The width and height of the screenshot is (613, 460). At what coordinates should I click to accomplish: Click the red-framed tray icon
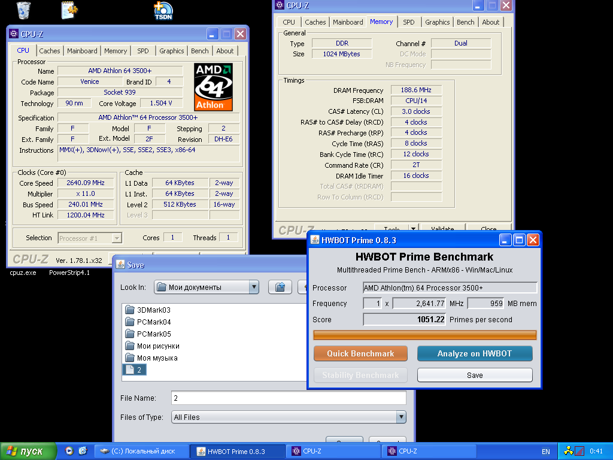click(x=579, y=452)
